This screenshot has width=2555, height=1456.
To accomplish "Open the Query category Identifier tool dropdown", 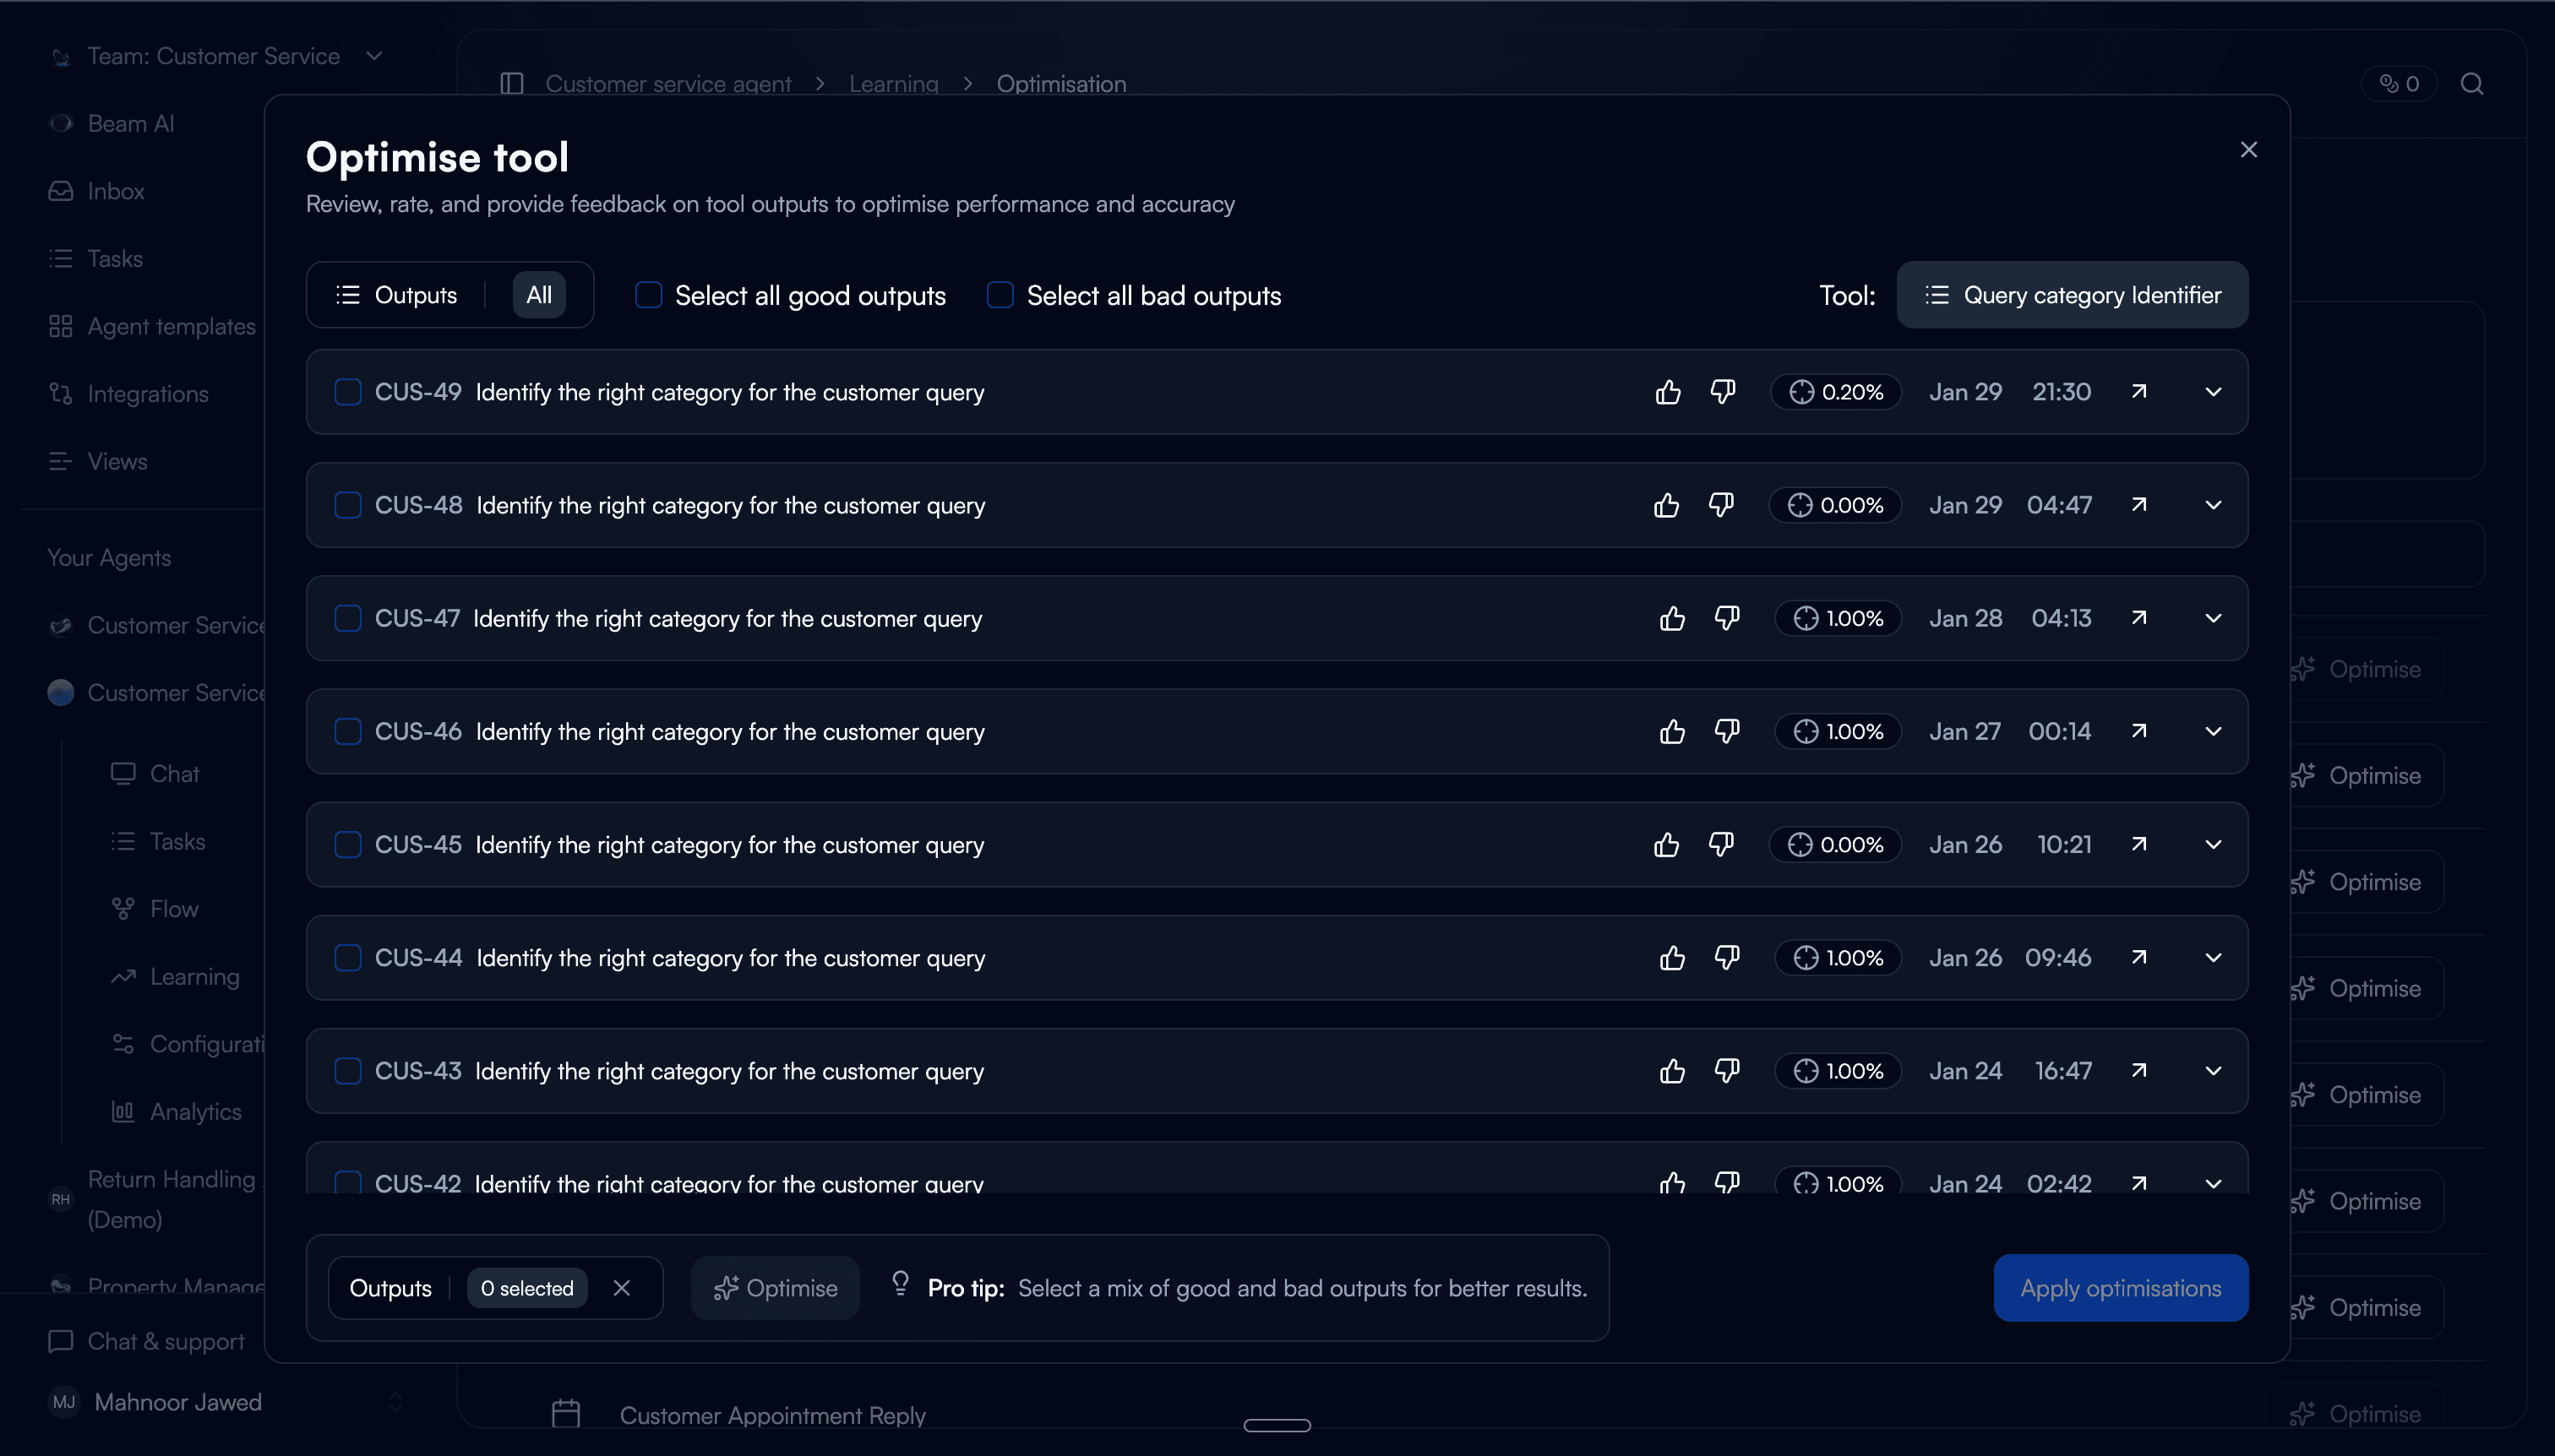I will (x=2072, y=294).
